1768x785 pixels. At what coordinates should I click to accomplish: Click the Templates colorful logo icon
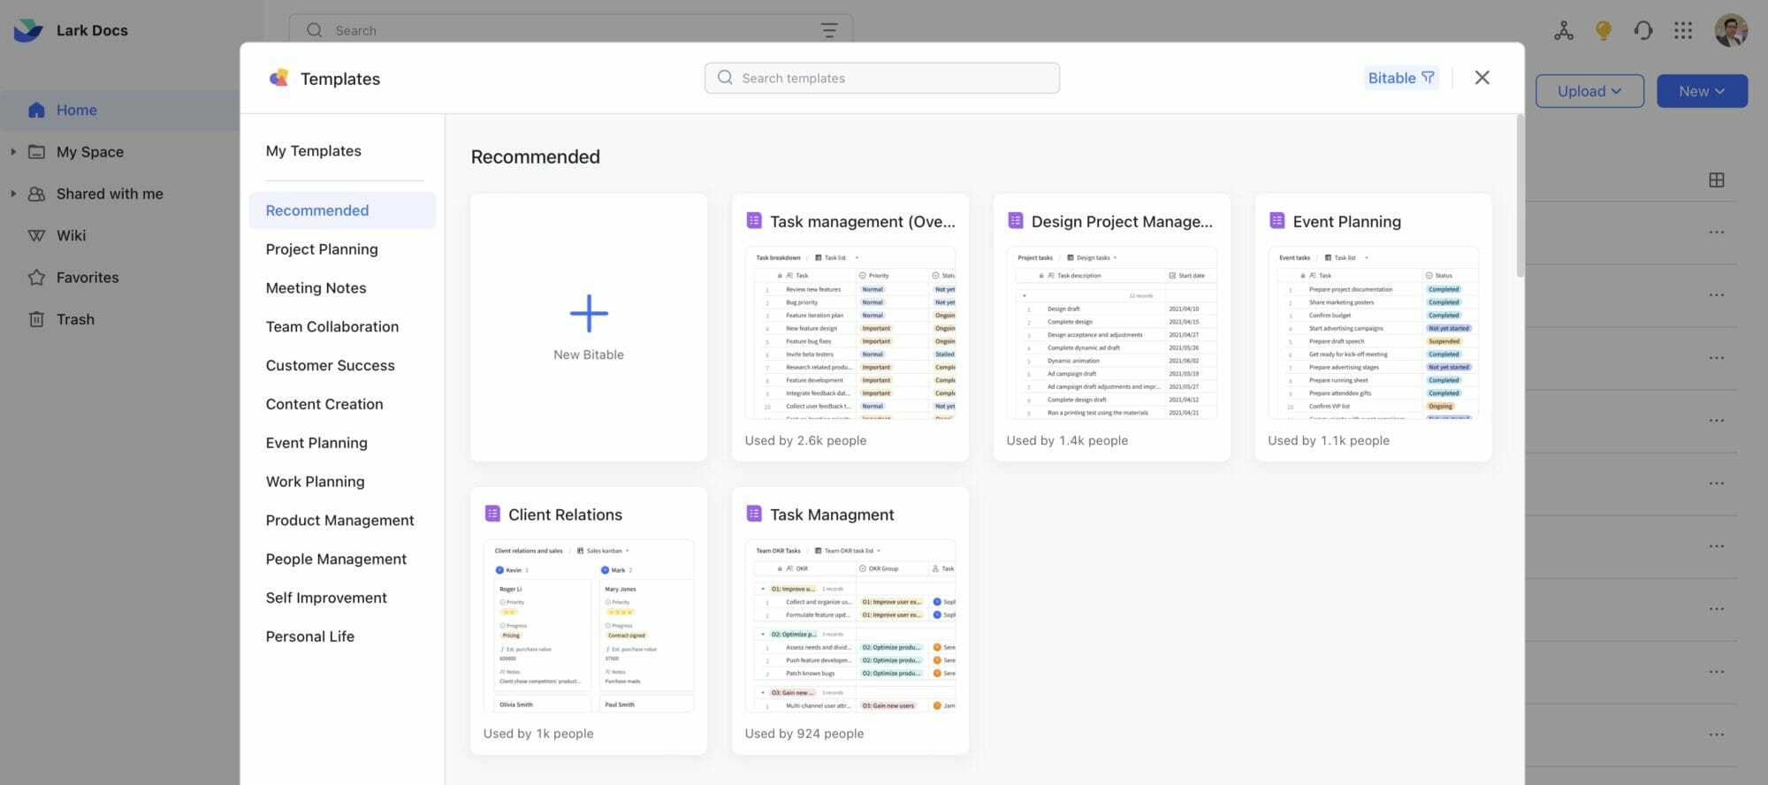click(x=278, y=78)
